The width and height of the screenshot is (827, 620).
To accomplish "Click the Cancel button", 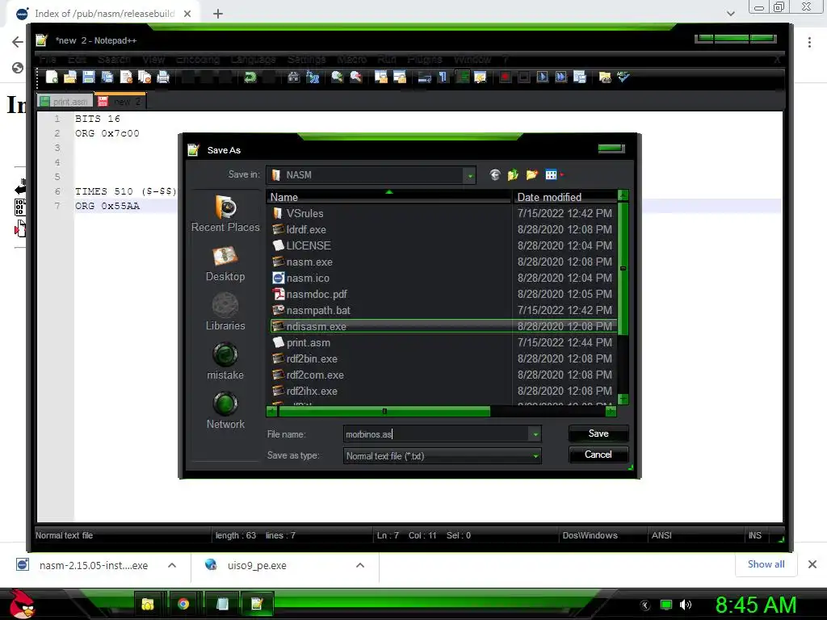I will coord(598,455).
